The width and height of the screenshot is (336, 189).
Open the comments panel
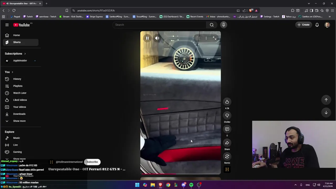227,129
